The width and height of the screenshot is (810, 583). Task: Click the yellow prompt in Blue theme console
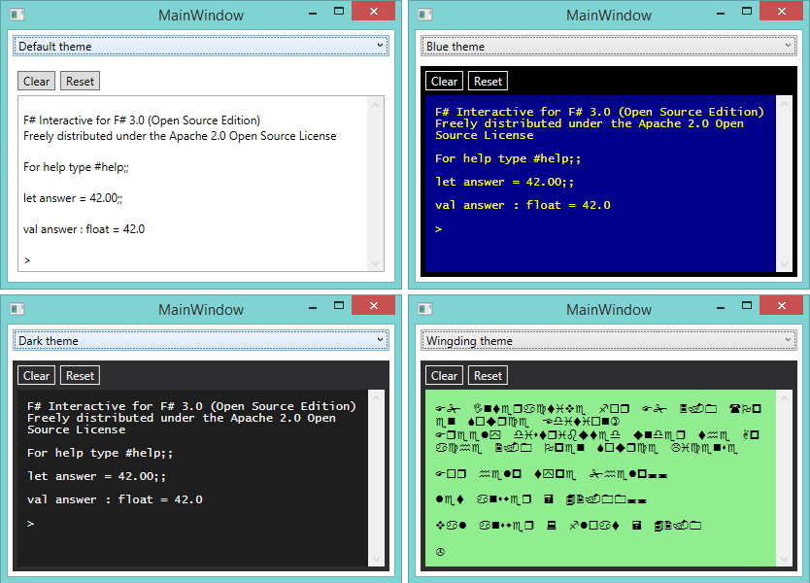click(439, 229)
